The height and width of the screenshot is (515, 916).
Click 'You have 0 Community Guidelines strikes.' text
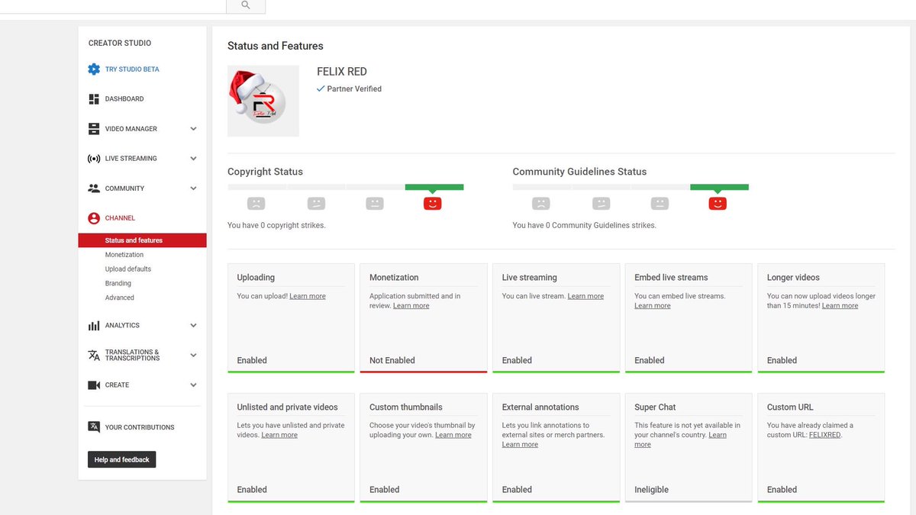[585, 226]
